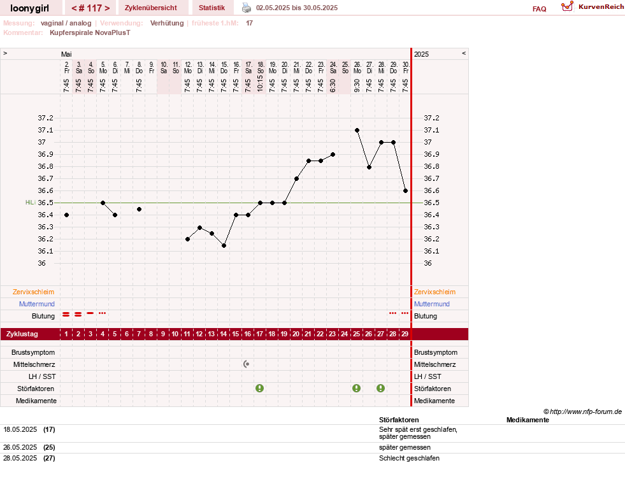This screenshot has width=625, height=479.
Task: Click the Mittelschmerz symbol on cycle day 16
Action: (247, 364)
